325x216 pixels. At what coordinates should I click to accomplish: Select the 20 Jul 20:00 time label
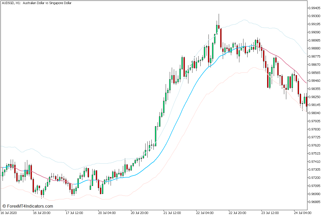(x=139, y=213)
